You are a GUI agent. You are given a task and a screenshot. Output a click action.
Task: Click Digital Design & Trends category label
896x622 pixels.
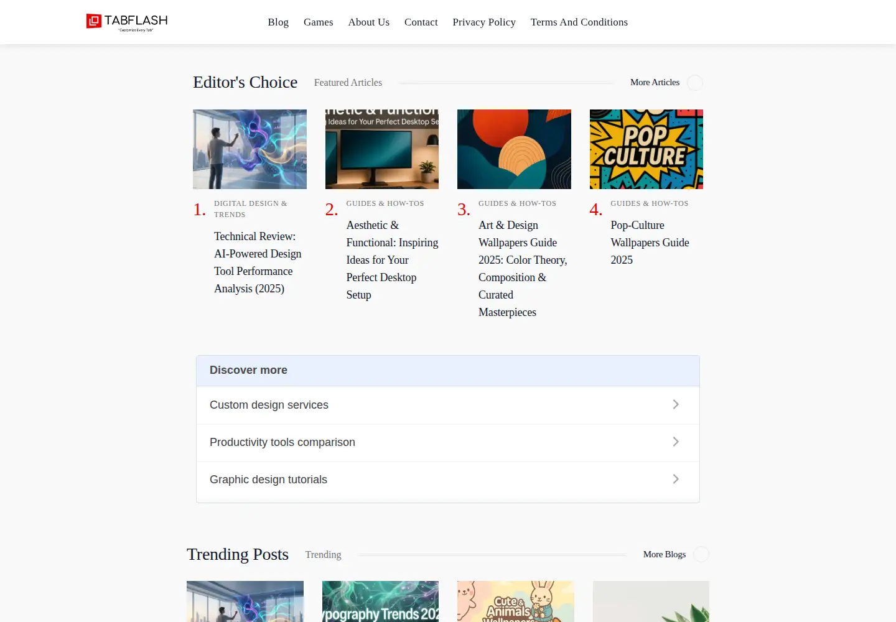click(251, 209)
